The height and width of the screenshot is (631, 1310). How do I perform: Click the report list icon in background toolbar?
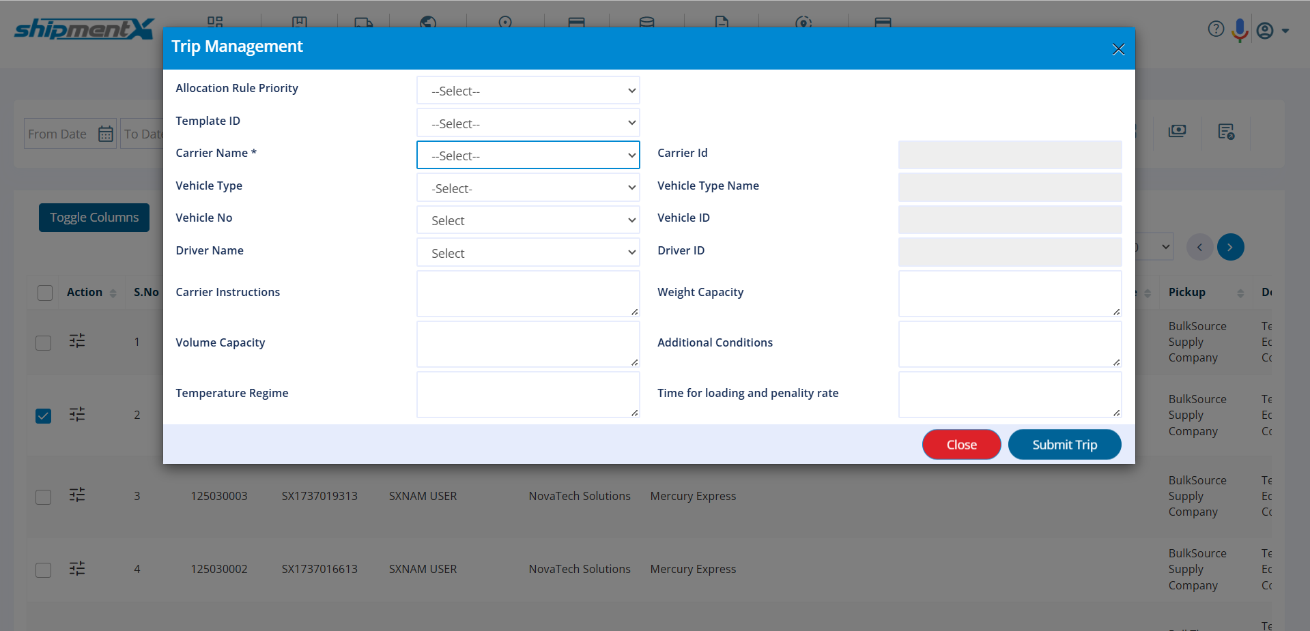click(x=1226, y=131)
